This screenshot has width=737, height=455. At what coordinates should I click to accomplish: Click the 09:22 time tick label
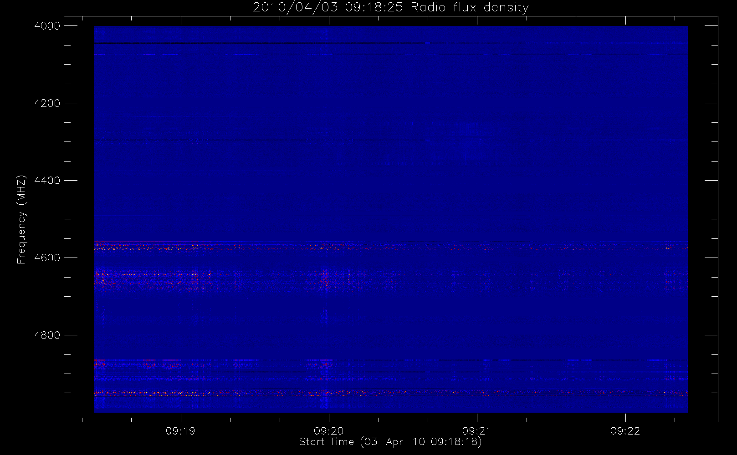point(625,431)
